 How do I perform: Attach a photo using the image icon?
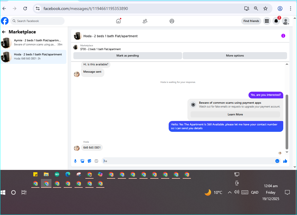[x=82, y=161]
